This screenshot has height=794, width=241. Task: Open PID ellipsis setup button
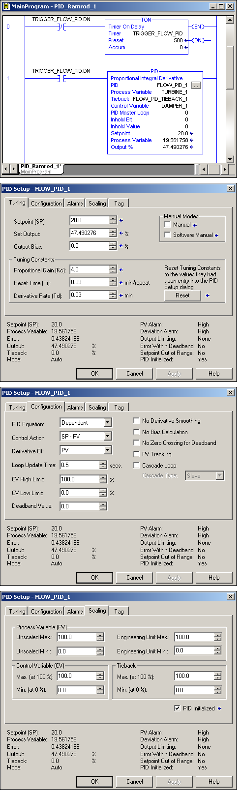pyautogui.click(x=196, y=85)
